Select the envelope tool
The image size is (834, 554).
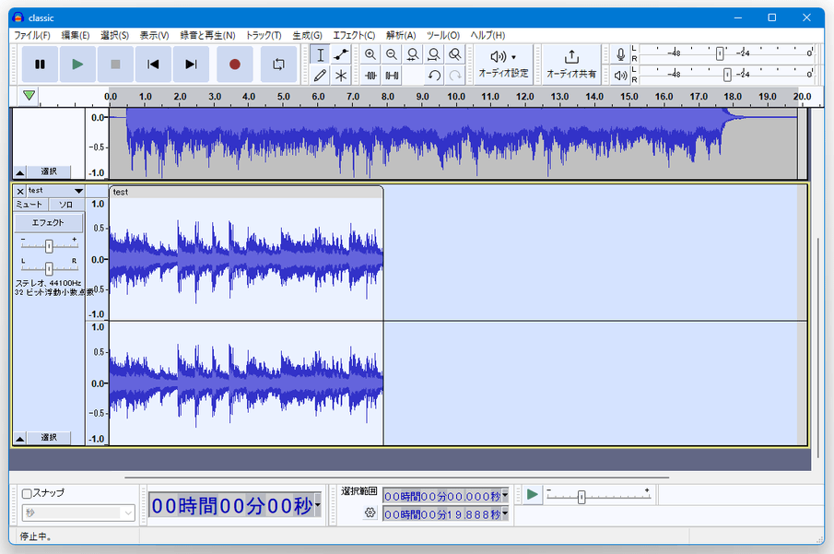point(341,54)
